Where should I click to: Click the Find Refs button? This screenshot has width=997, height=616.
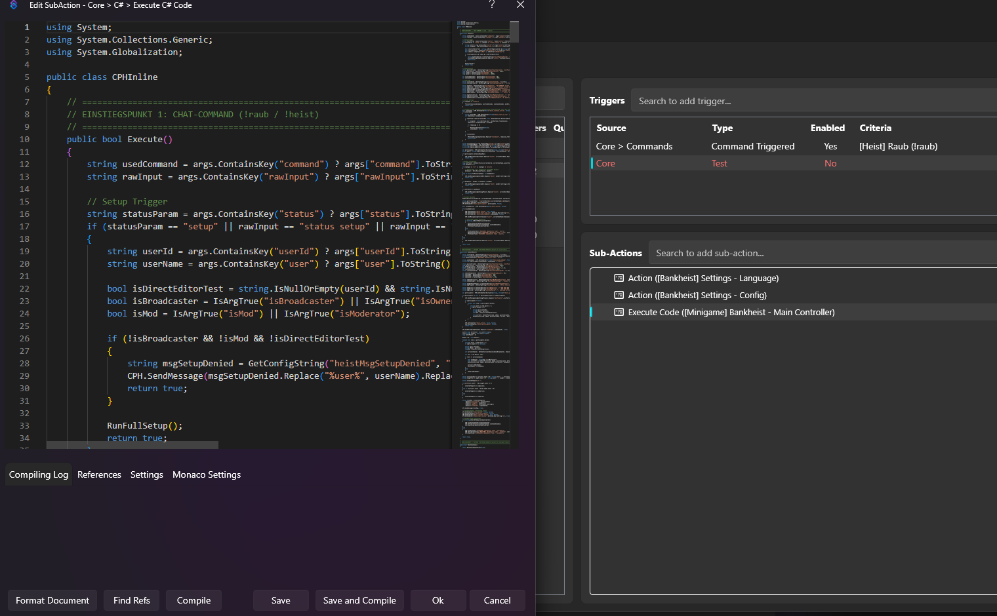coord(132,600)
